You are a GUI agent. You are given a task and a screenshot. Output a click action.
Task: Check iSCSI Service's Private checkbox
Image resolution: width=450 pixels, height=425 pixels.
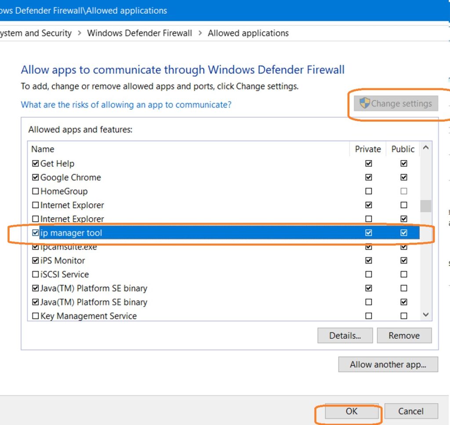pos(368,274)
